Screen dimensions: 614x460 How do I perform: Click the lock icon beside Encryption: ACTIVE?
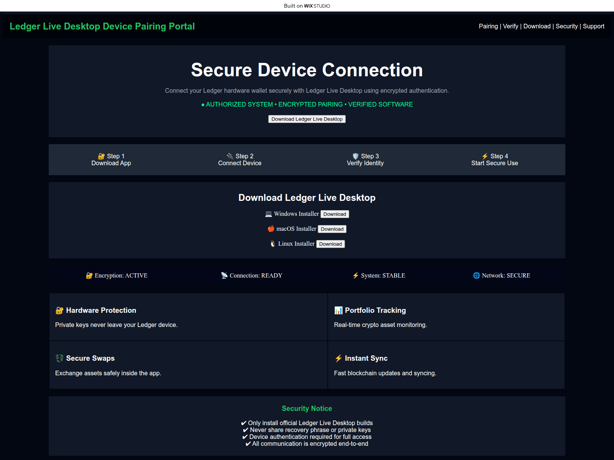click(89, 276)
